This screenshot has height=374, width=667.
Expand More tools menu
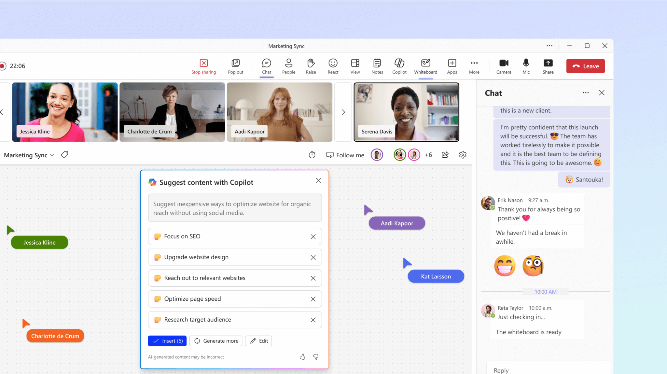click(x=474, y=66)
